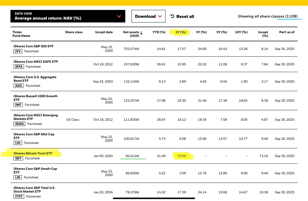Open the IEFA Factsheet link
This screenshot has width=308, height=201.
click(x=33, y=66)
